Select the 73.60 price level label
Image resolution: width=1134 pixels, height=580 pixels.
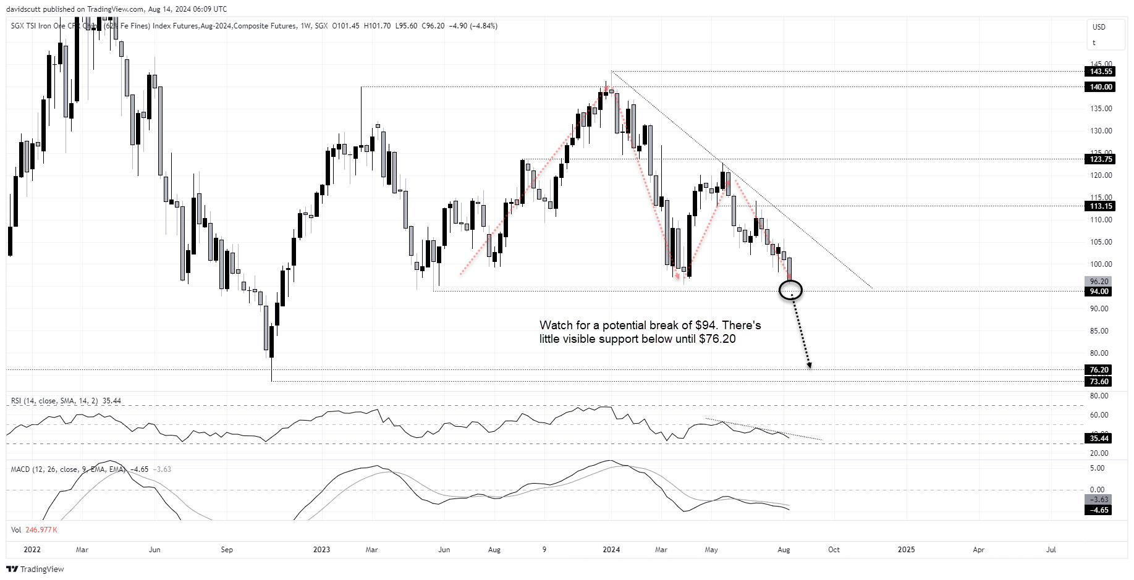[x=1098, y=382]
